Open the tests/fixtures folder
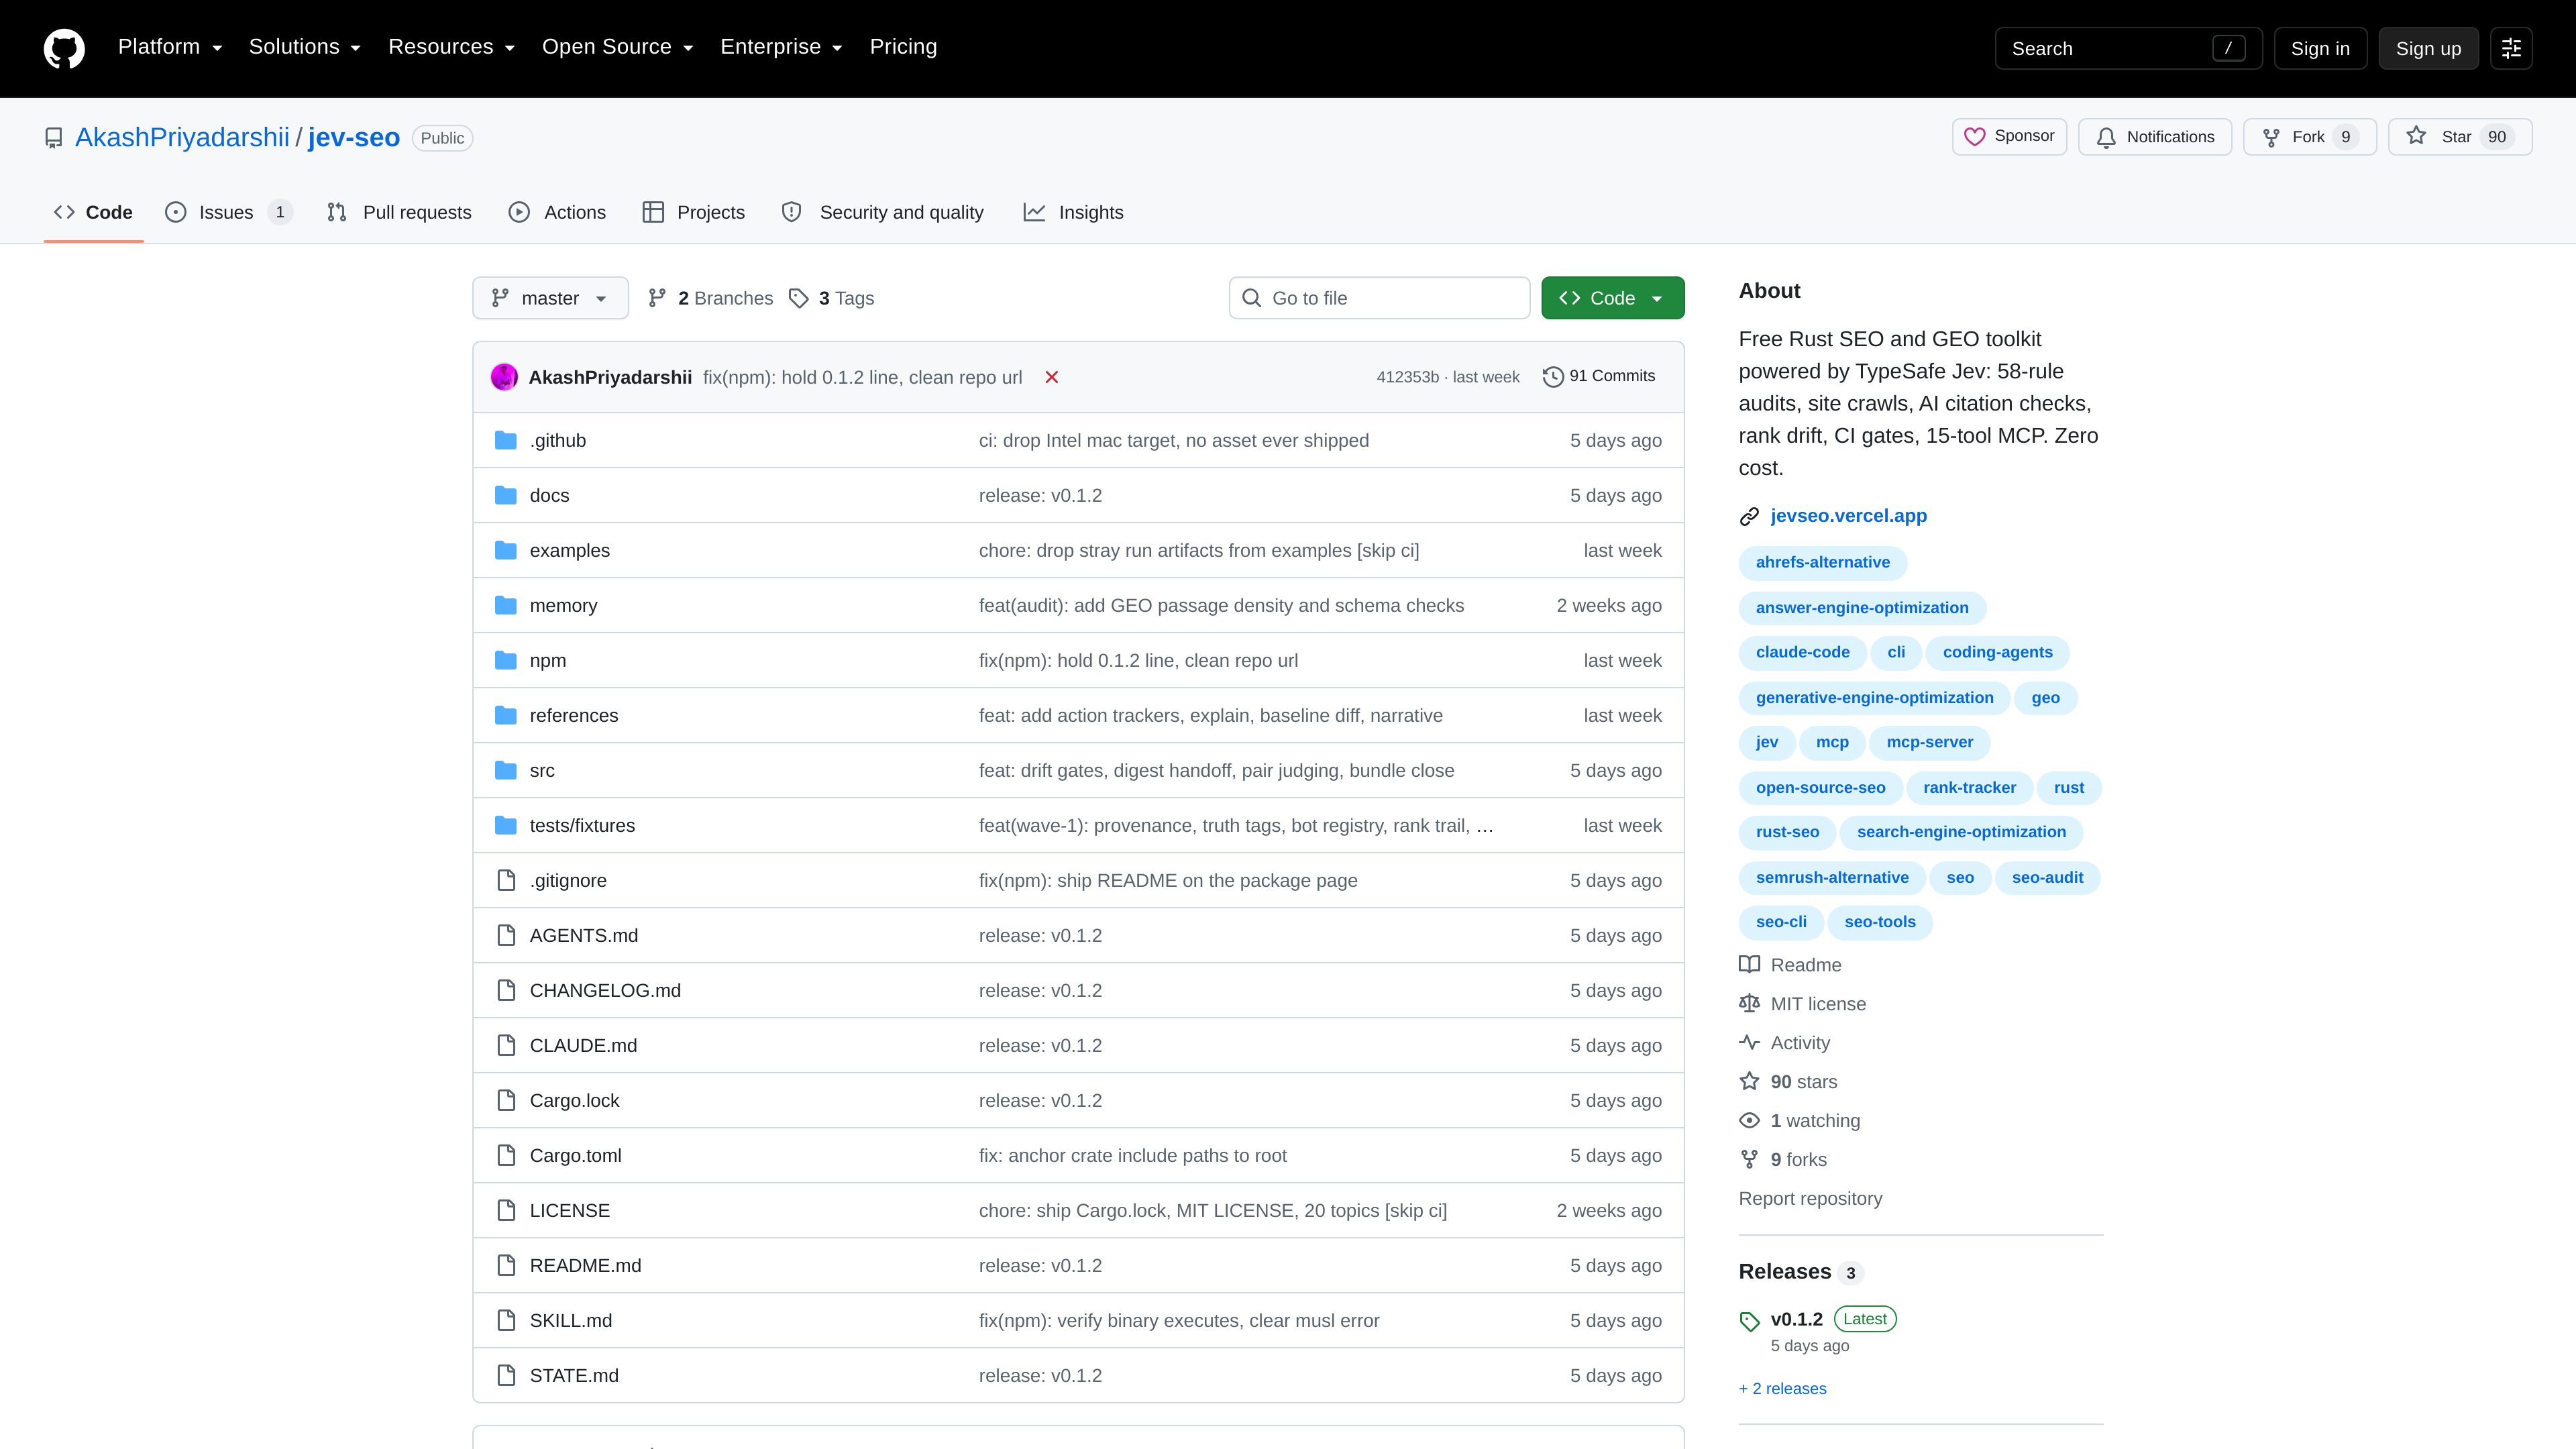 tap(582, 826)
